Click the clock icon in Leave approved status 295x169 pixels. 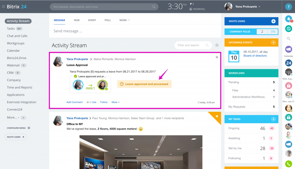(x=122, y=84)
